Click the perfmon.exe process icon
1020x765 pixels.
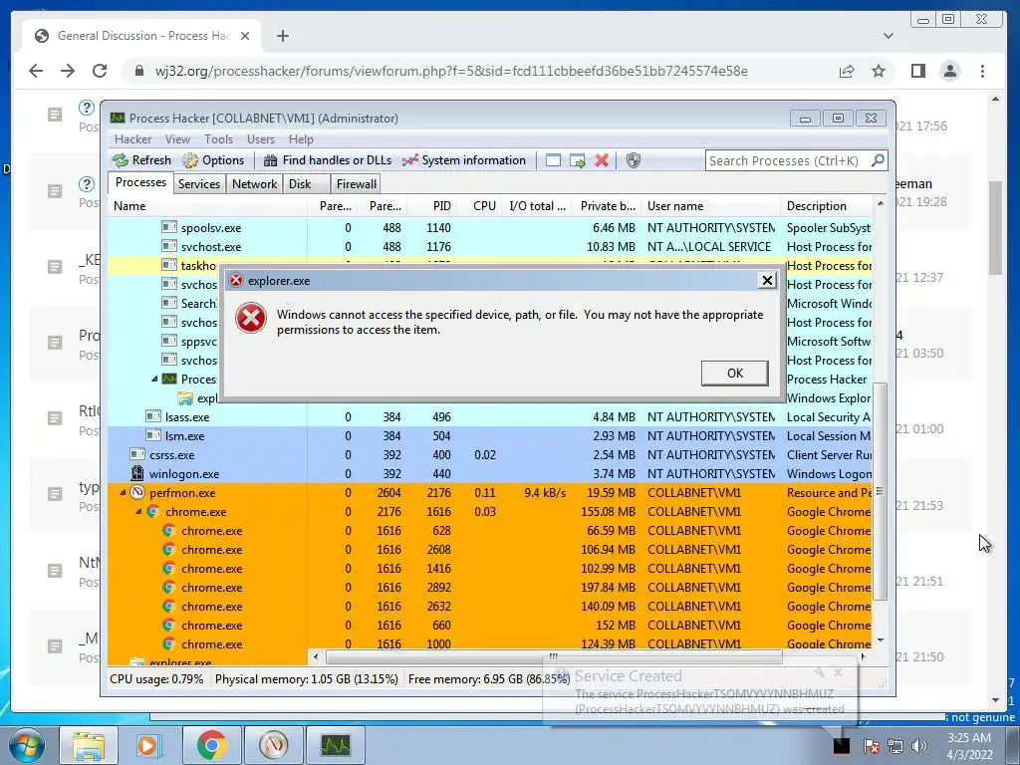tap(137, 492)
